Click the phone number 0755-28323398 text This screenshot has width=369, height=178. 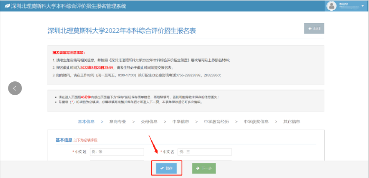pyautogui.click(x=189, y=75)
